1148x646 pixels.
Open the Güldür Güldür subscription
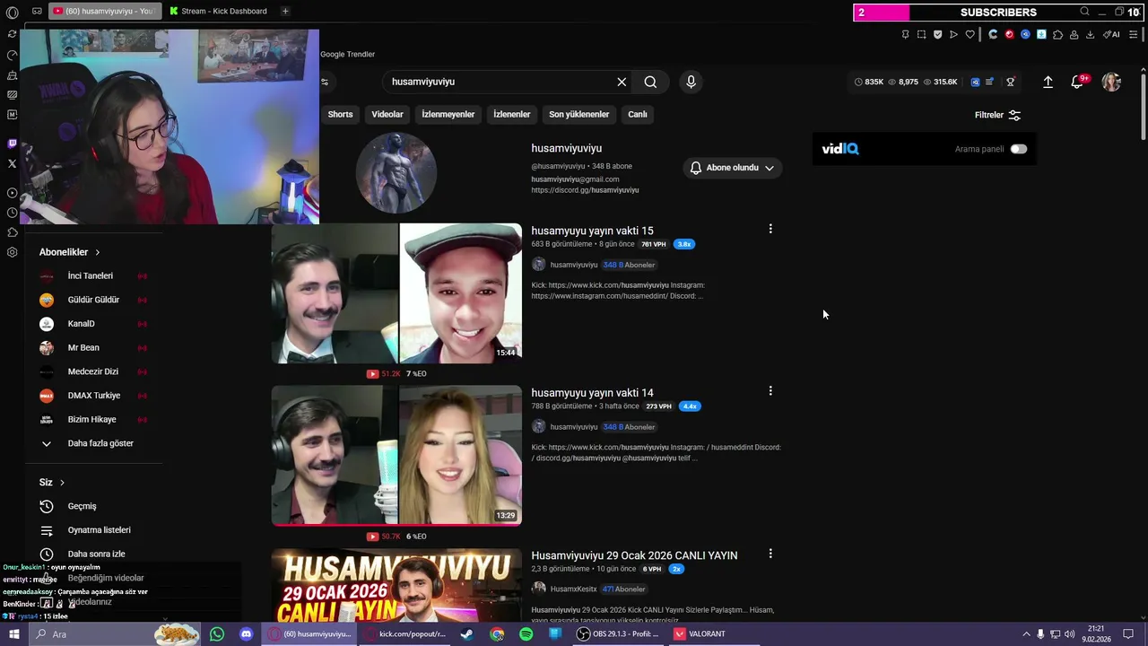click(x=93, y=300)
